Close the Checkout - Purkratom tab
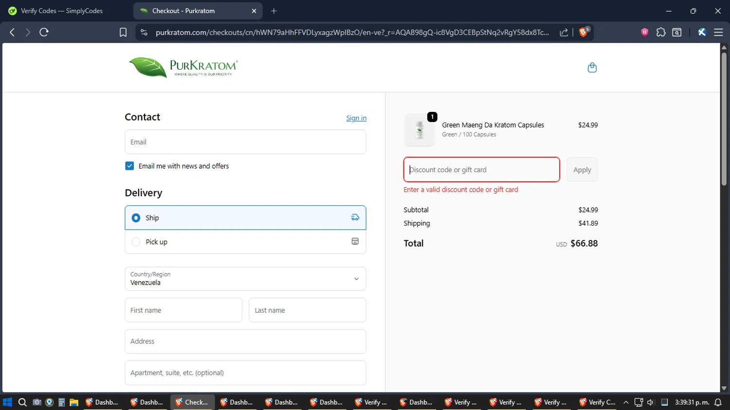Viewport: 730px width, 410px height. click(254, 11)
